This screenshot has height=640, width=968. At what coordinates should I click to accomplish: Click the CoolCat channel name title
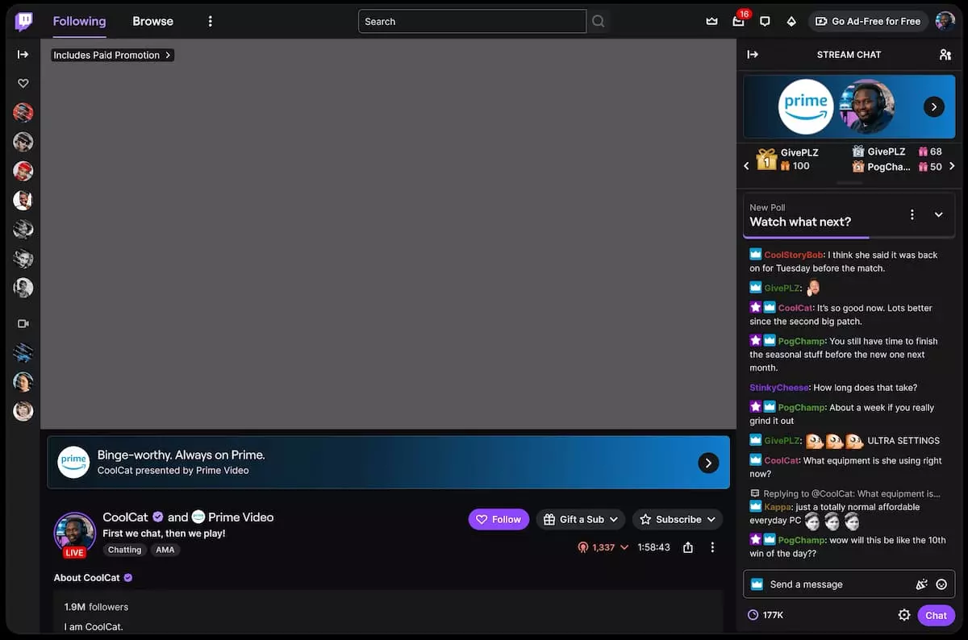[125, 517]
